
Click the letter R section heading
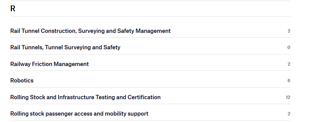pyautogui.click(x=13, y=9)
